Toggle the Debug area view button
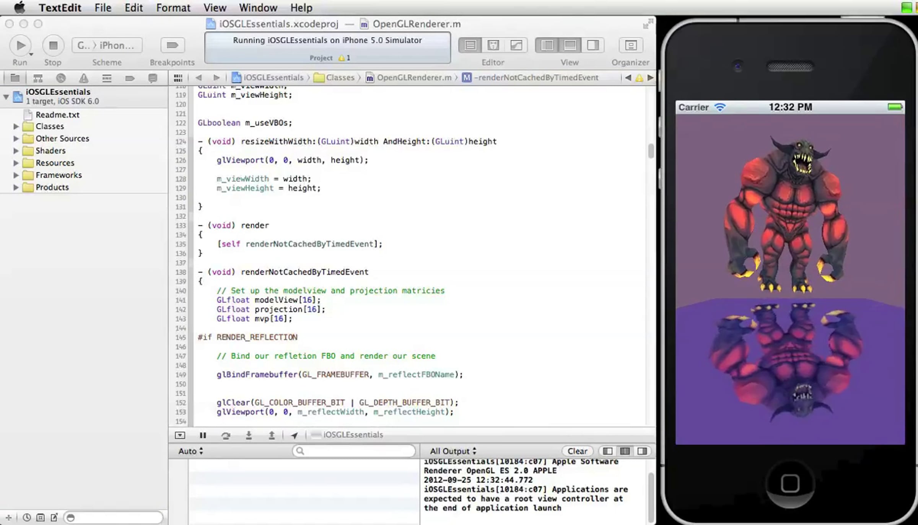The width and height of the screenshot is (918, 525). click(570, 45)
